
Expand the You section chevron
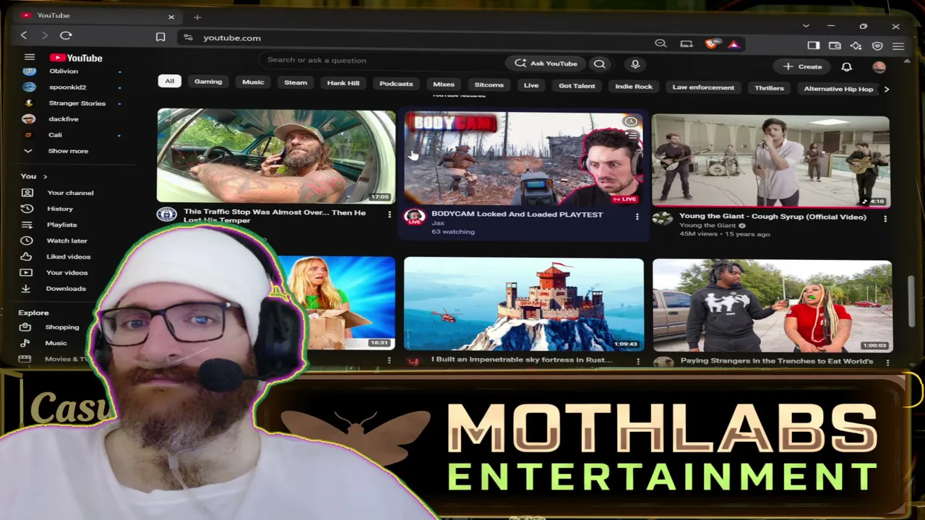coord(45,176)
